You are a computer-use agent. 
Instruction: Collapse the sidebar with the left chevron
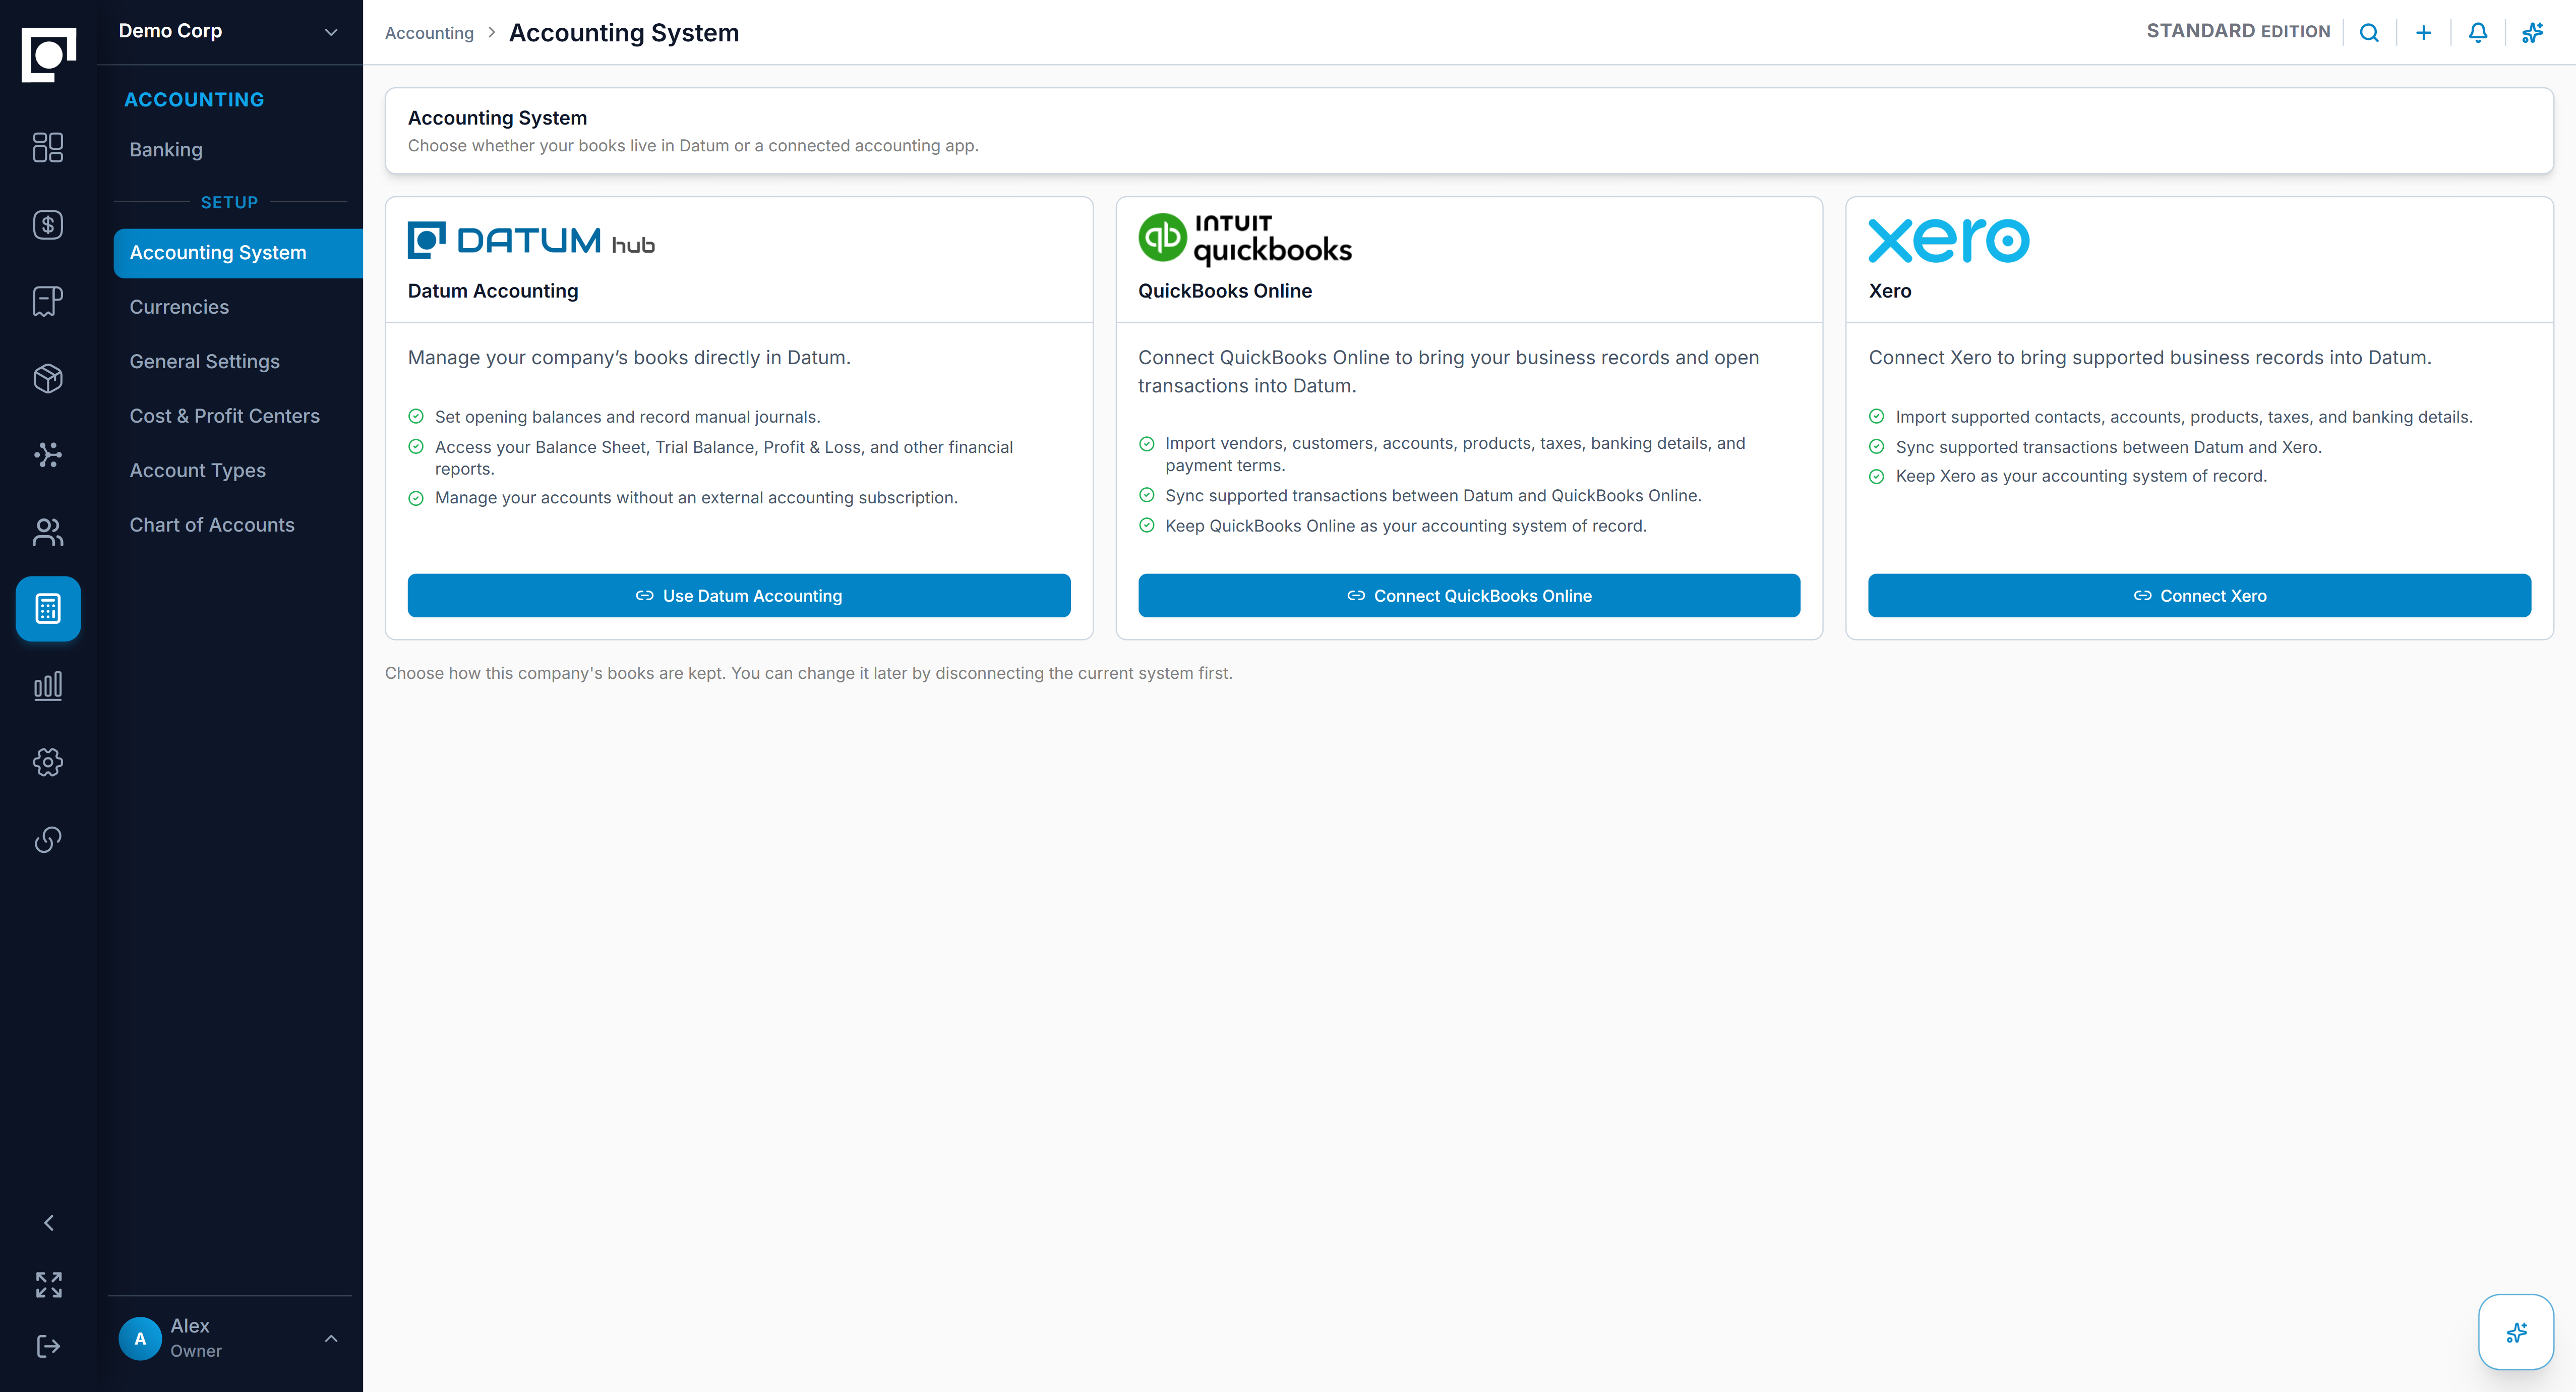tap(48, 1222)
